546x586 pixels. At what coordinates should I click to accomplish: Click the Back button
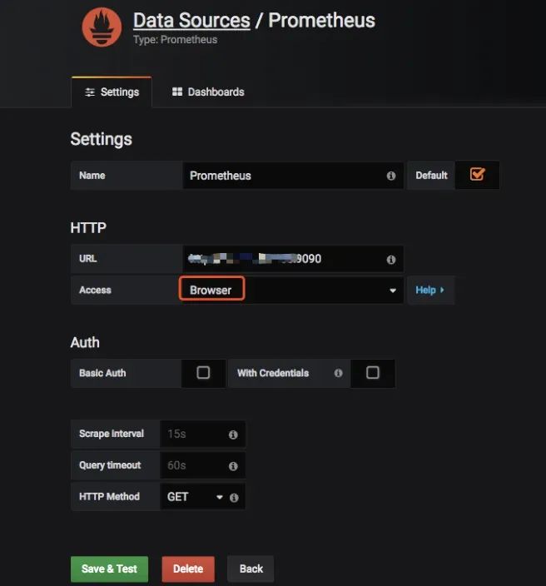coord(251,569)
